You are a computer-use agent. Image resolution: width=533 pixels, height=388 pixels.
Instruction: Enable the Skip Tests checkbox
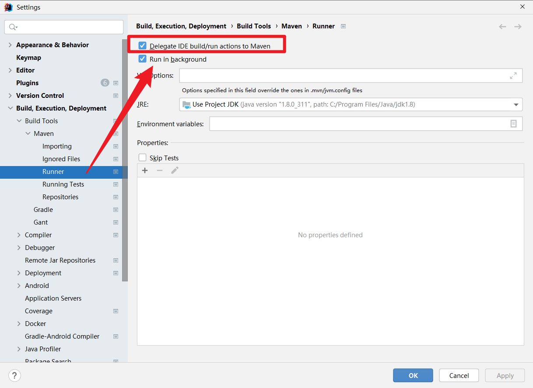pyautogui.click(x=142, y=157)
